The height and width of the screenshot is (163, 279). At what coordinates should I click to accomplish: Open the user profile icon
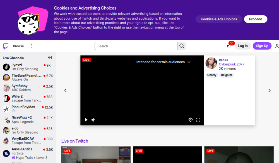277,46
